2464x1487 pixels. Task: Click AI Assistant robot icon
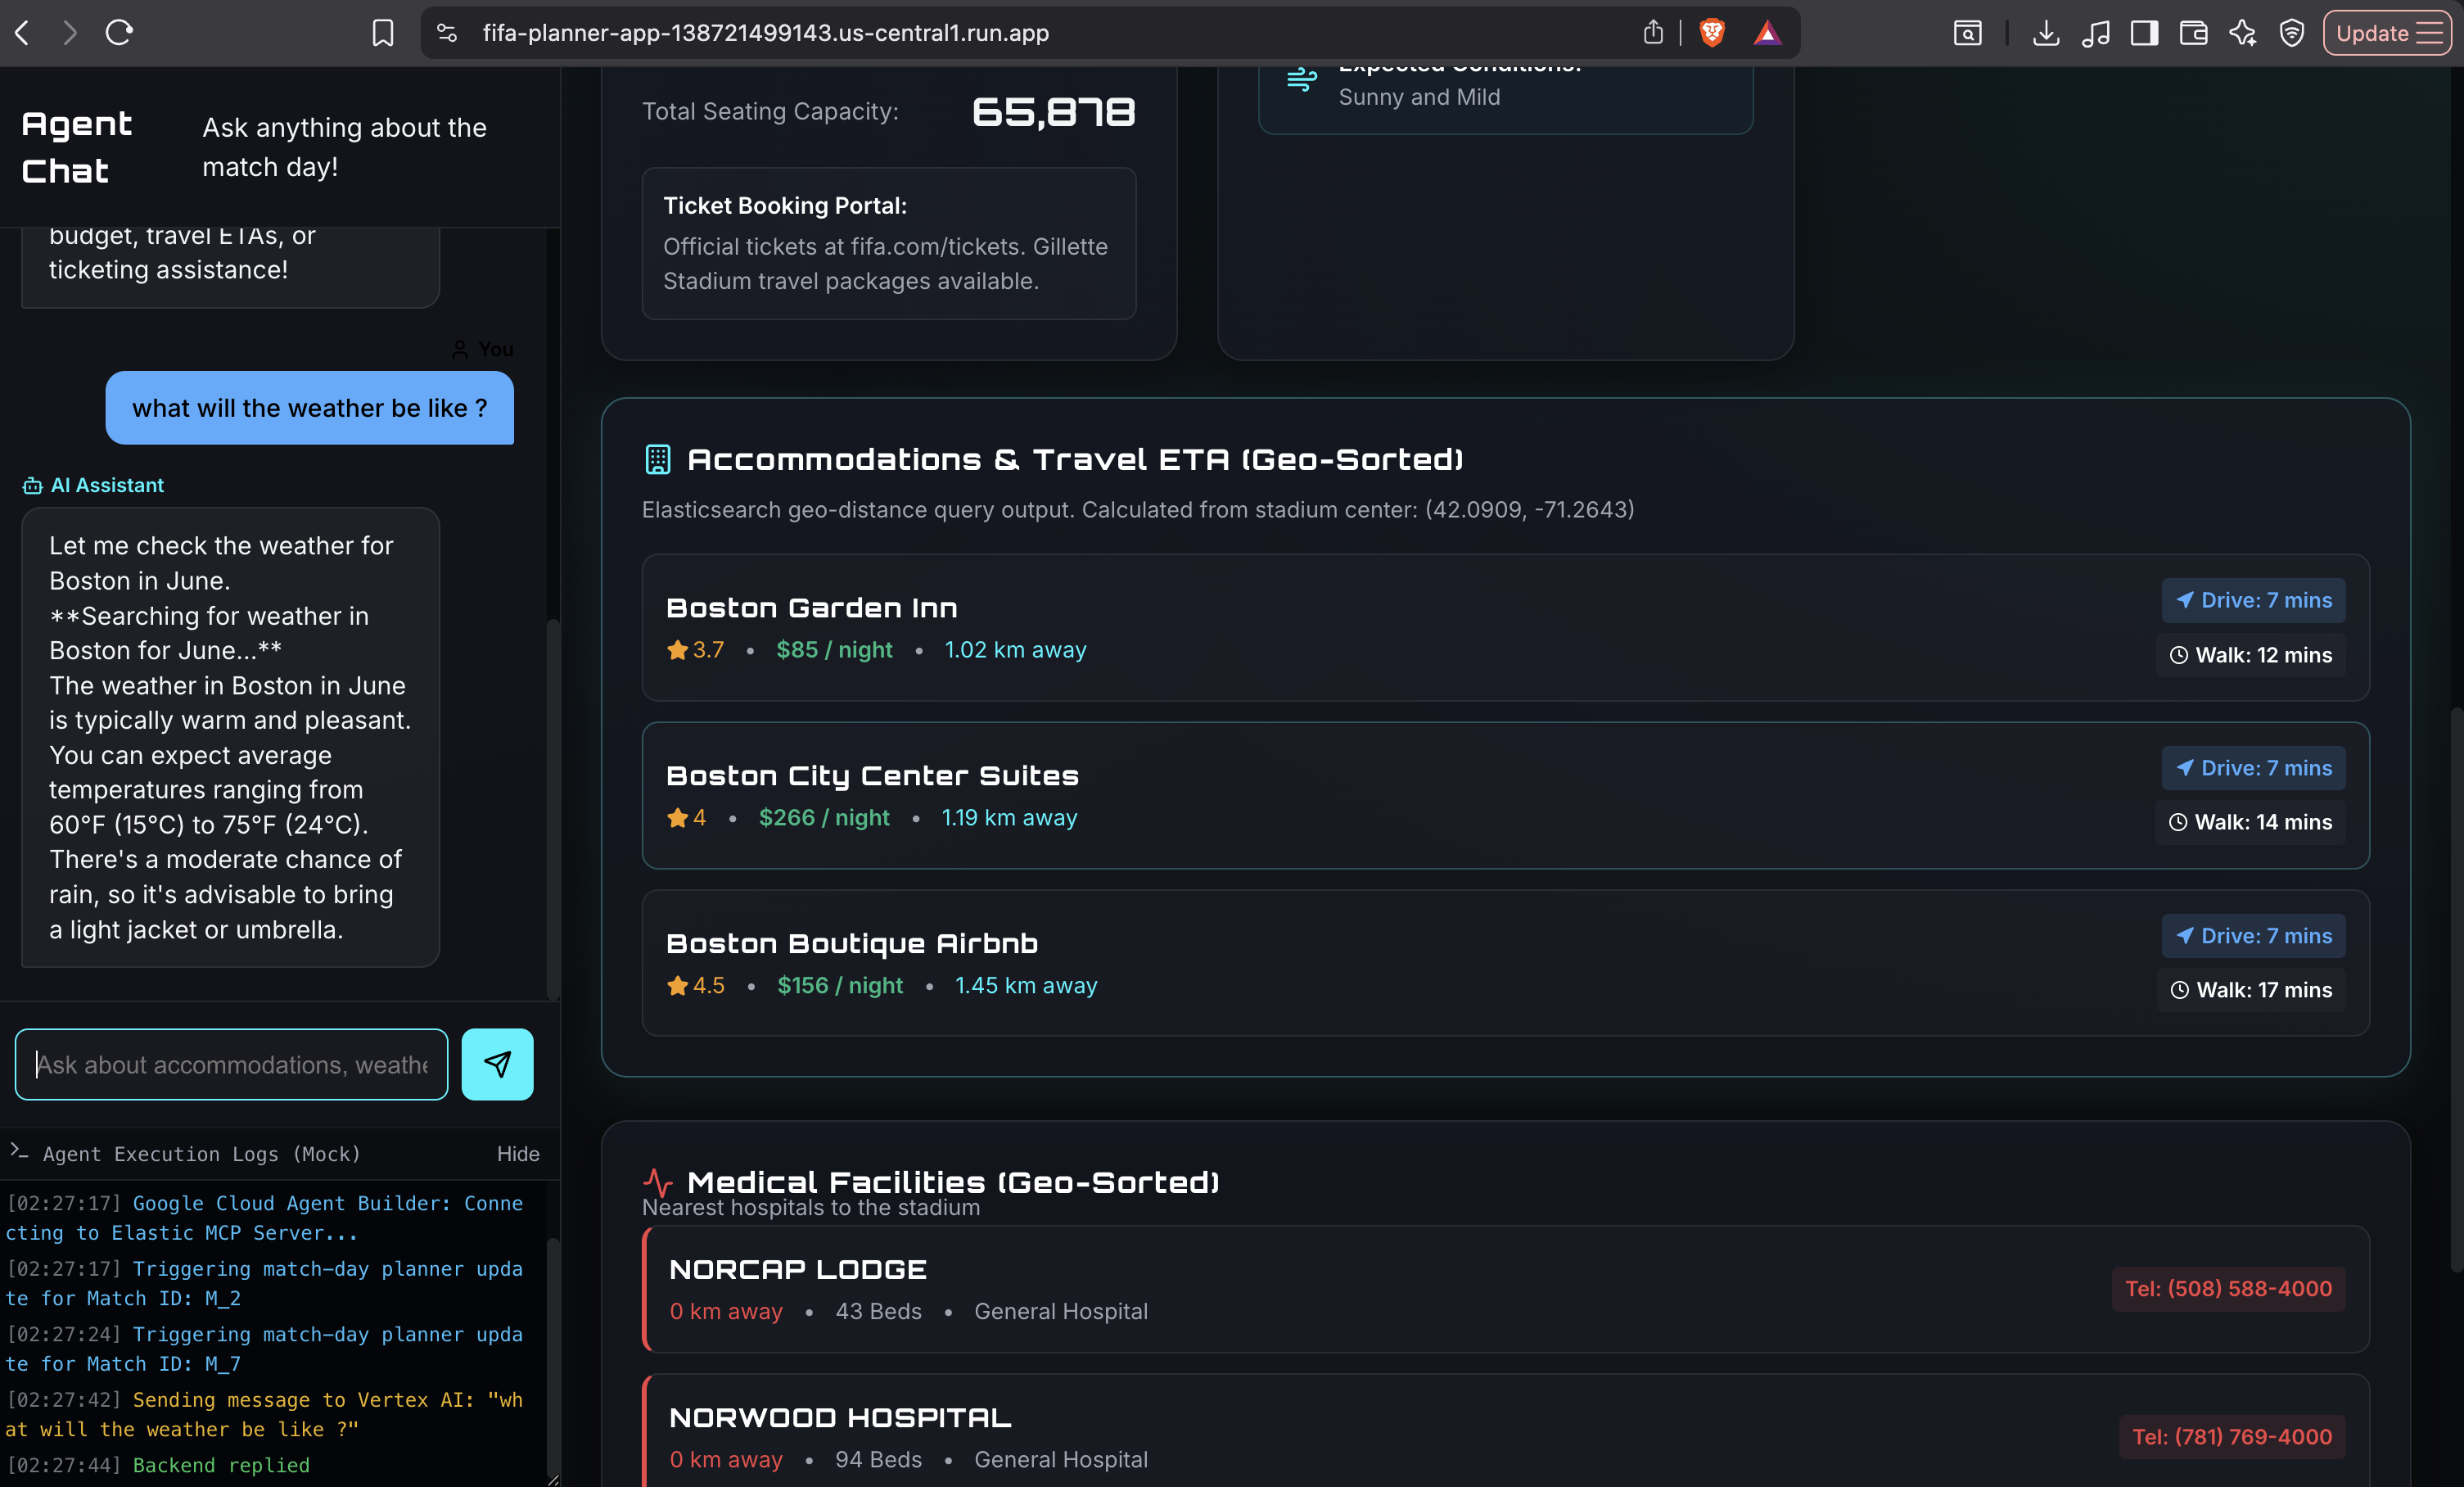(x=32, y=485)
